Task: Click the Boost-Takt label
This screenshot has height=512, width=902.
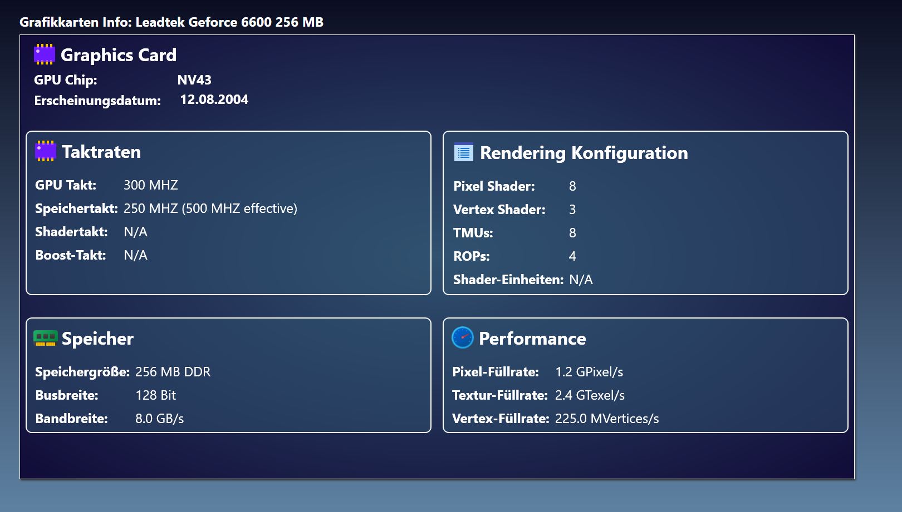Action: click(71, 255)
